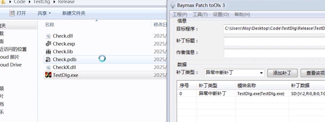Select the CheckX.dll file icon
Viewport: 325px width, 122px height.
click(48, 67)
